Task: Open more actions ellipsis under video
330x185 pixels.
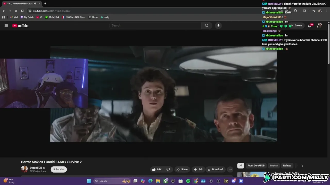Action: pyautogui.click(x=230, y=169)
